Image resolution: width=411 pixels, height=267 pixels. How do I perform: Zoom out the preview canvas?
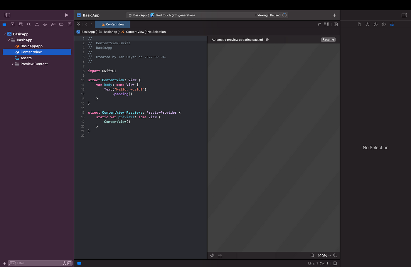tap(312, 256)
